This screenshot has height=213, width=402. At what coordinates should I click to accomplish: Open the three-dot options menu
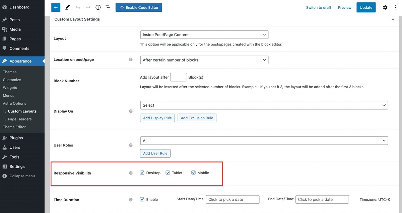click(x=395, y=7)
